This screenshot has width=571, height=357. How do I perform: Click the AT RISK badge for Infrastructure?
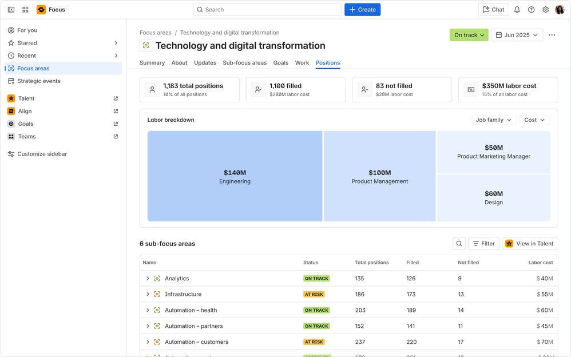[x=314, y=294]
